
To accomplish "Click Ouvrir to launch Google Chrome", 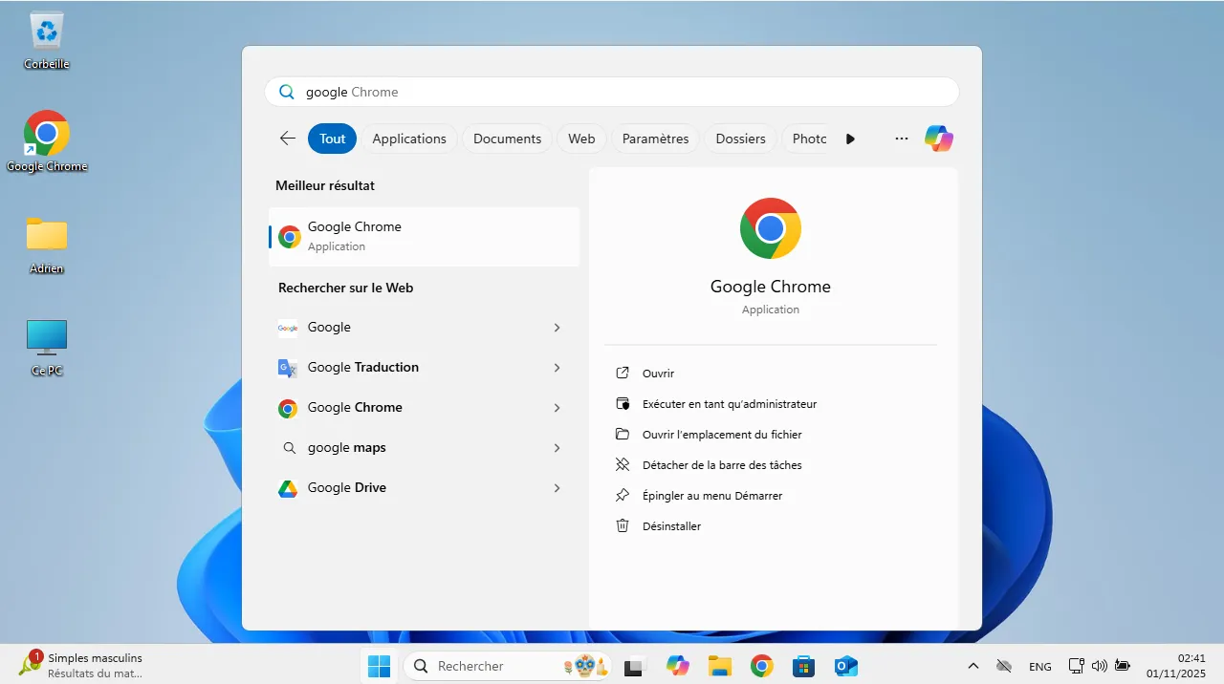I will pyautogui.click(x=656, y=373).
